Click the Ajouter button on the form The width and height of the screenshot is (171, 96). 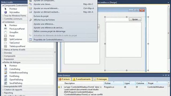135,19
